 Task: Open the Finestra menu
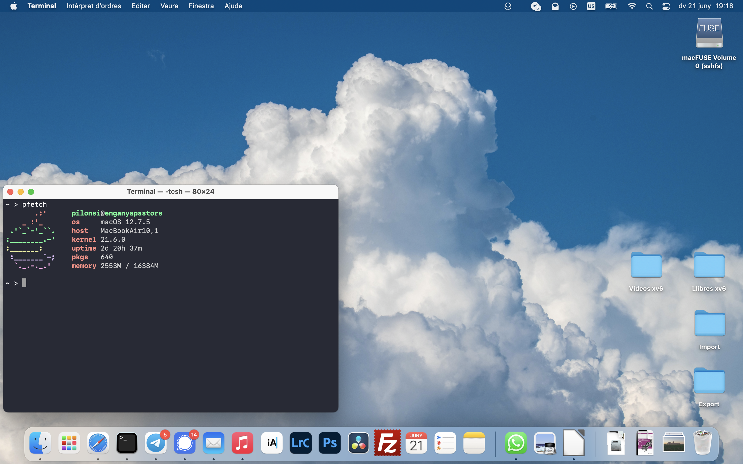201,6
